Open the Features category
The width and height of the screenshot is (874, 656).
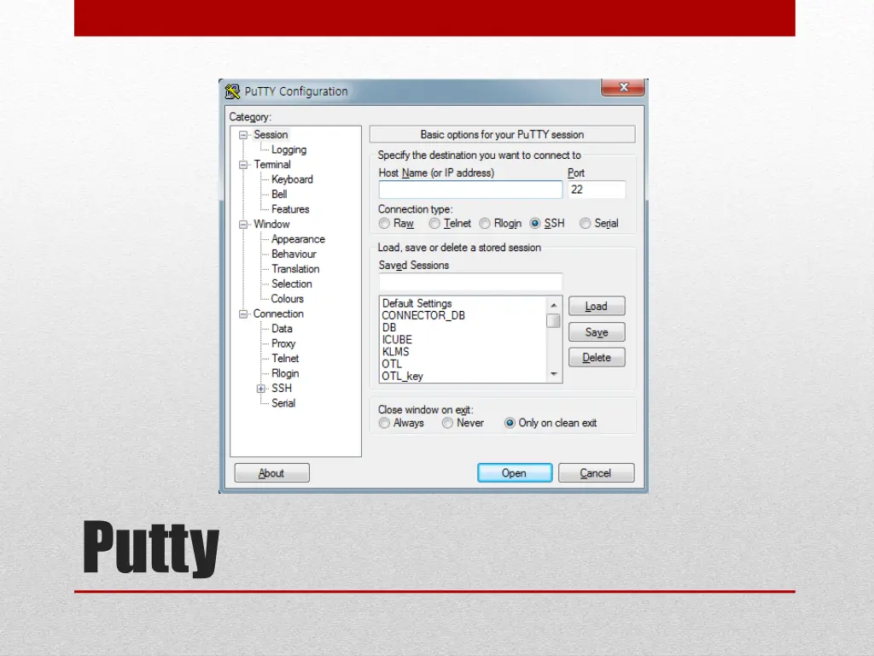(x=290, y=209)
